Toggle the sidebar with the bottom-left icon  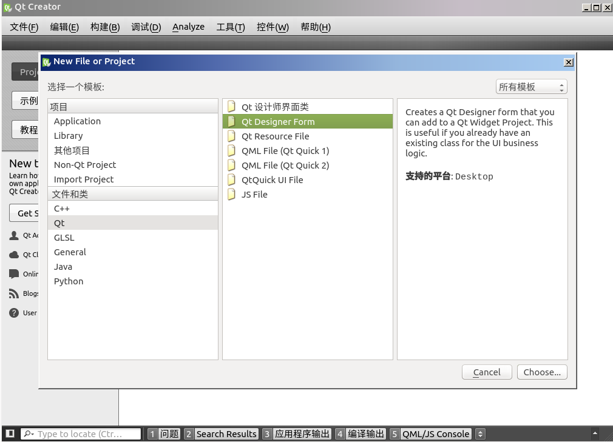(10, 434)
